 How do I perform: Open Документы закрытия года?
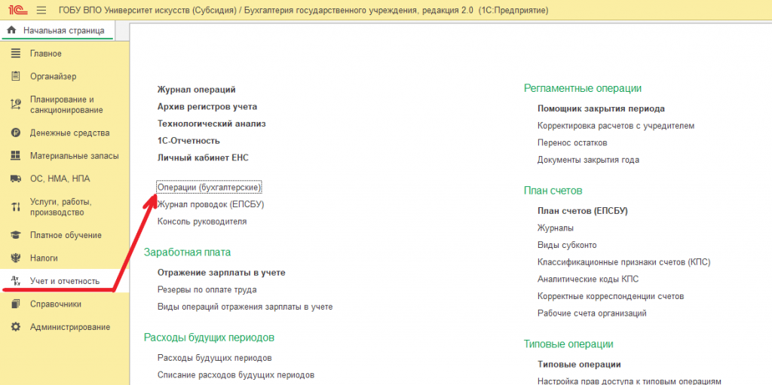click(x=588, y=160)
